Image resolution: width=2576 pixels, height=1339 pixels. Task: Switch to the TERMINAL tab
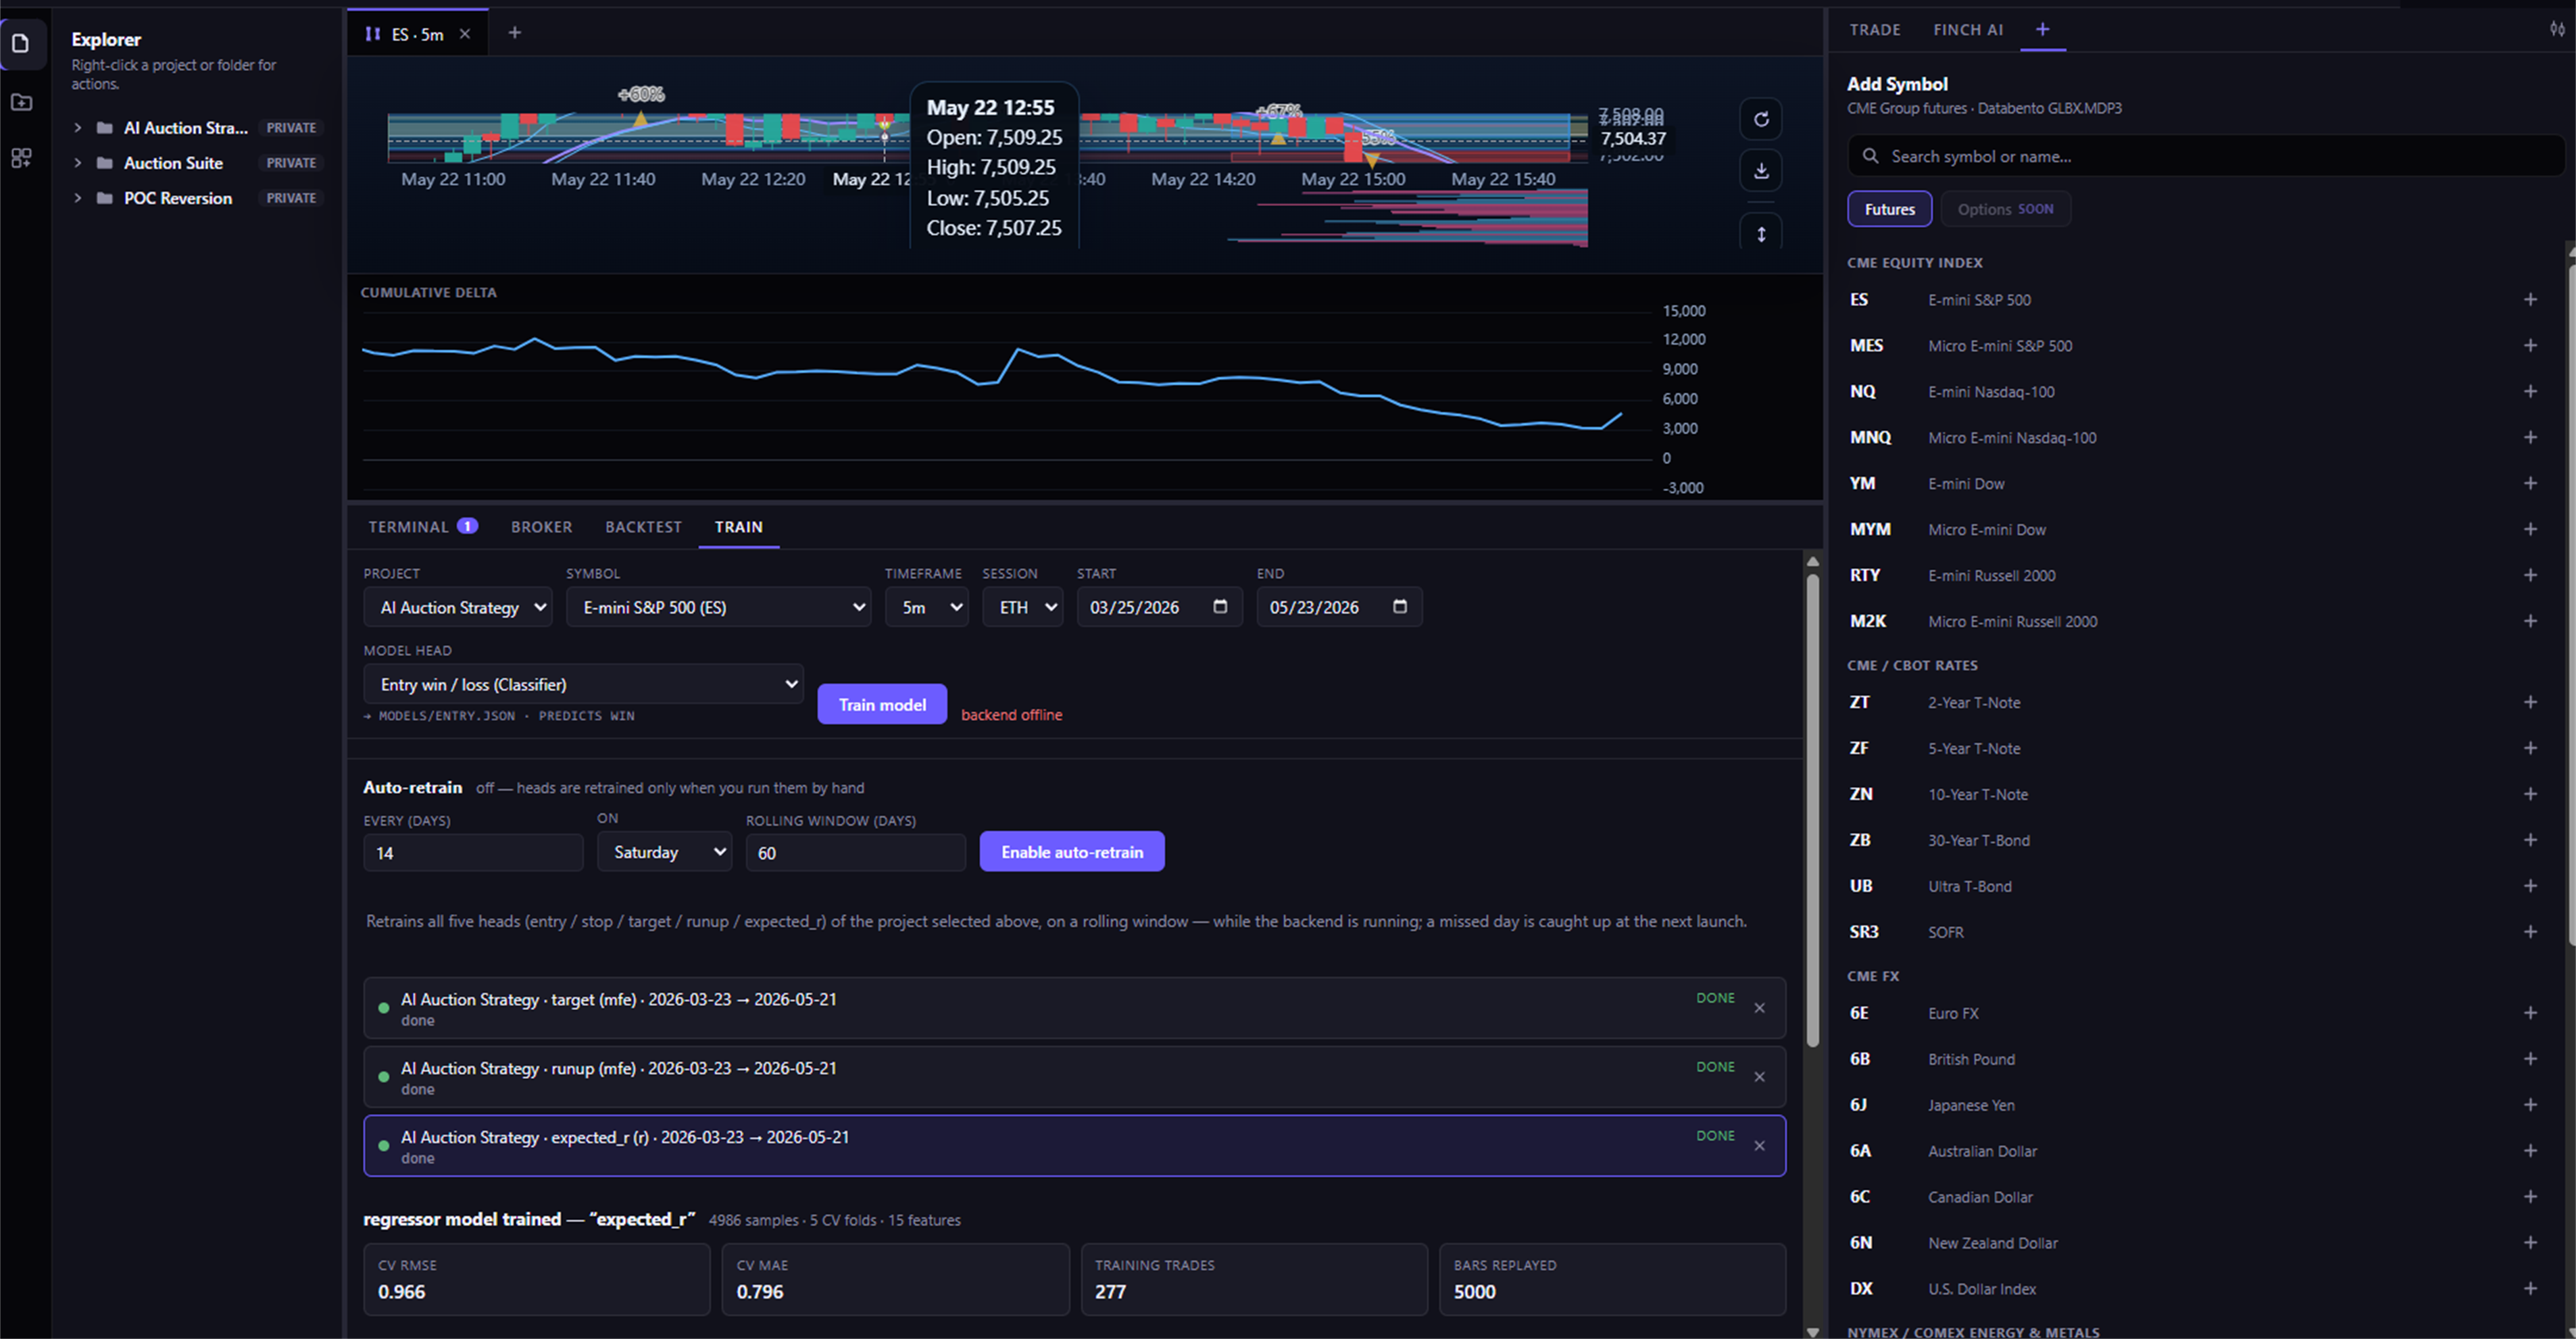pyautogui.click(x=422, y=527)
